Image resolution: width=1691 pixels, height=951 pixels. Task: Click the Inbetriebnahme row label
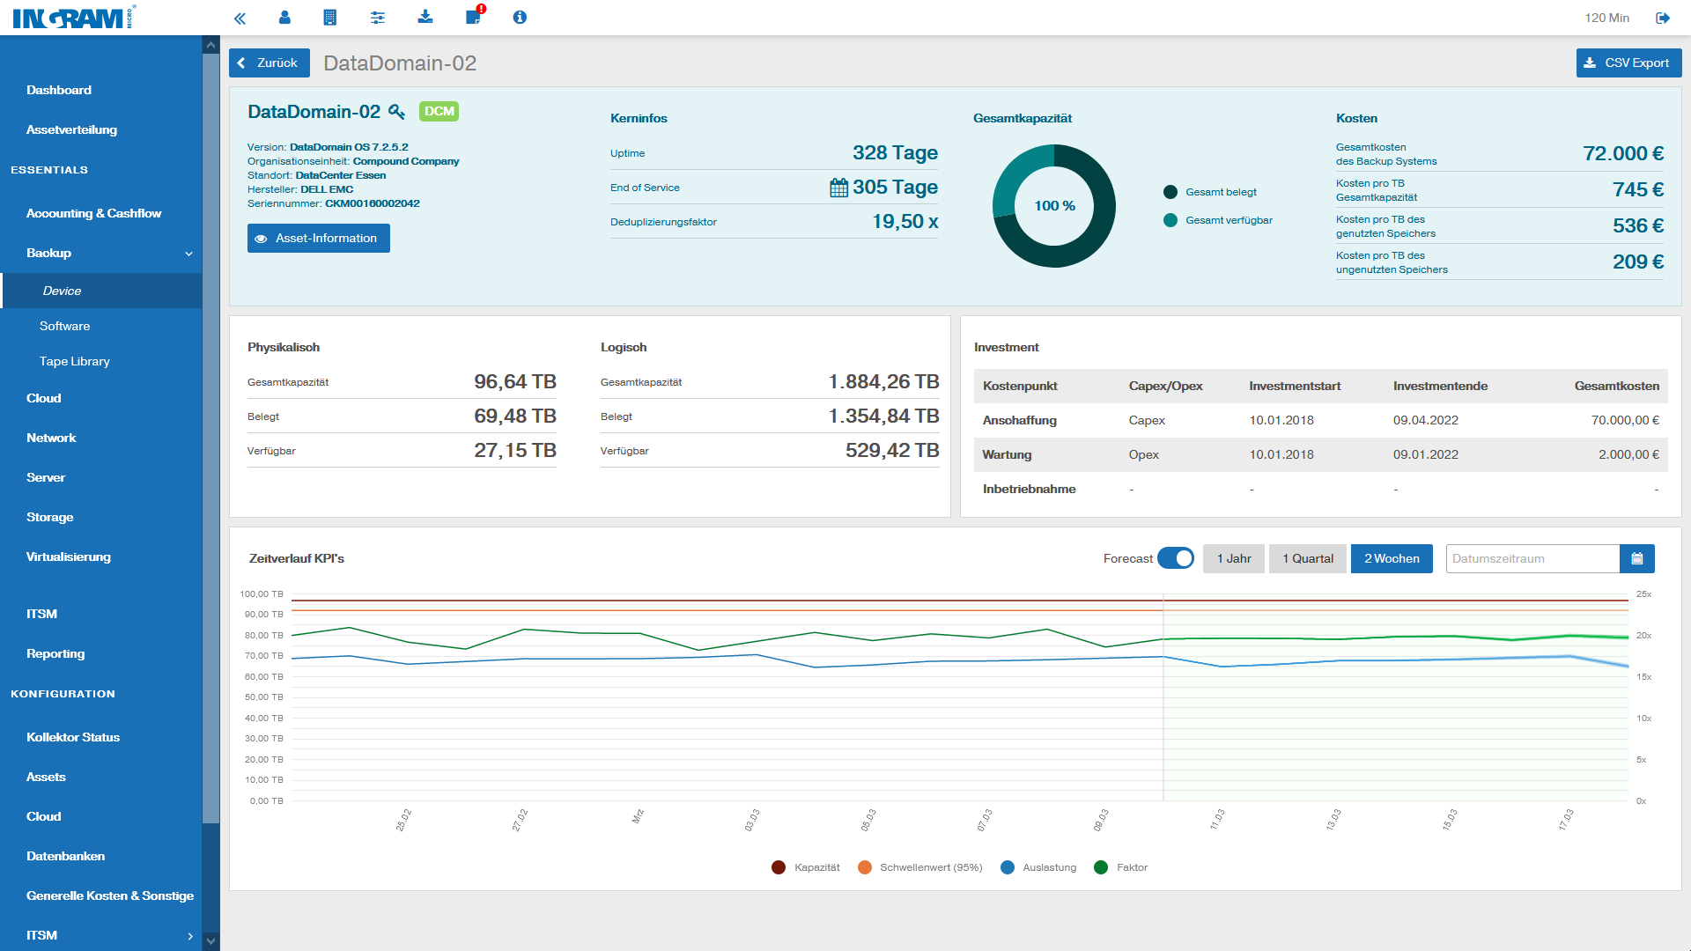(1029, 489)
